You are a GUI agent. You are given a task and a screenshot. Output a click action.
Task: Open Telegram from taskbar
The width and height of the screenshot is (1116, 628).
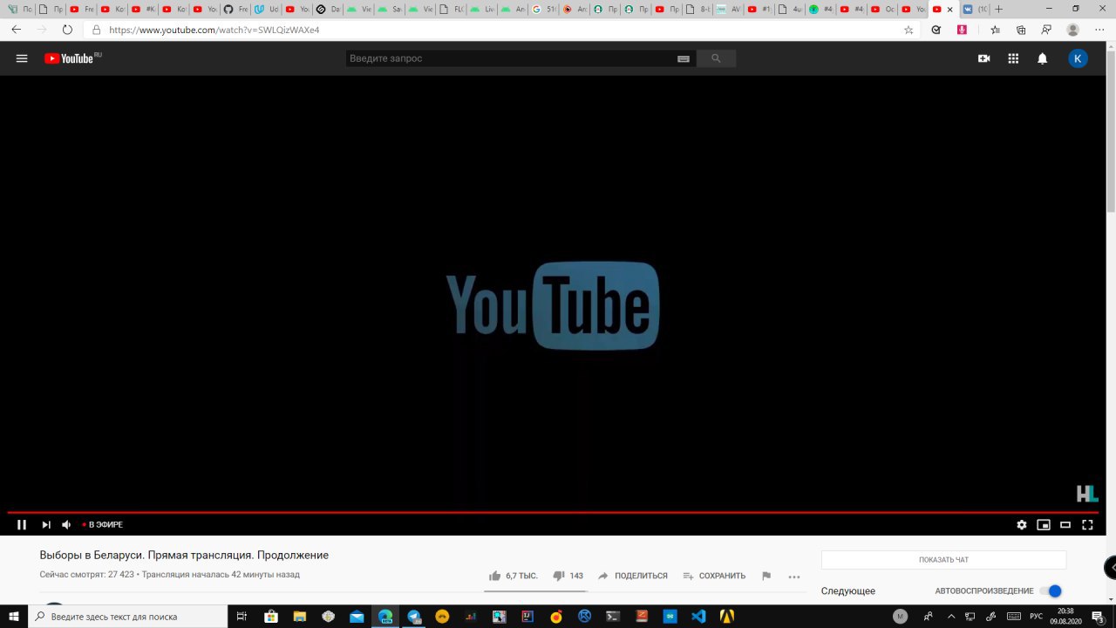pos(413,617)
